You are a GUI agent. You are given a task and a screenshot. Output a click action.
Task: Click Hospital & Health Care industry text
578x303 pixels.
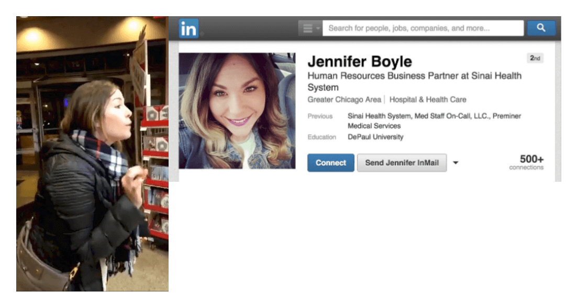point(428,99)
